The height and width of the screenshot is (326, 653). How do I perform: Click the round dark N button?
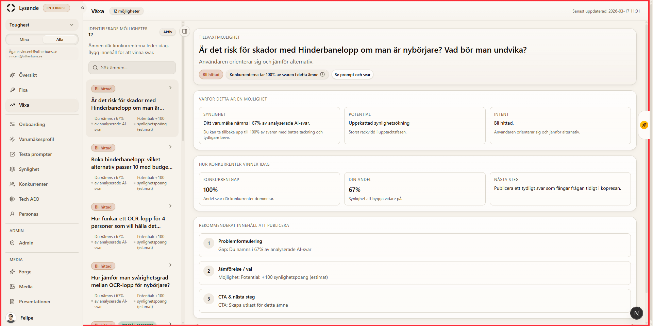pos(637,313)
